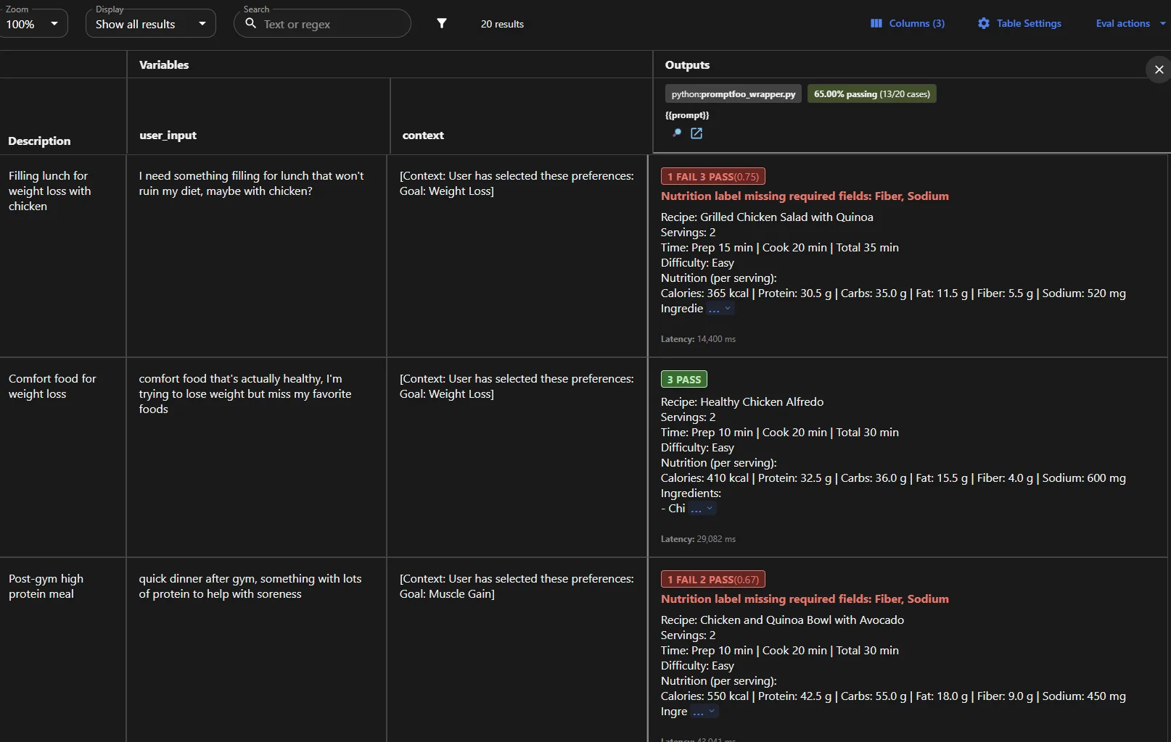Open the Eval actions menu
The height and width of the screenshot is (742, 1171).
point(1130,23)
